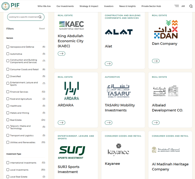This screenshot has width=195, height=179.
Task: Tick the Local Investments checkbox
Action: [8, 170]
